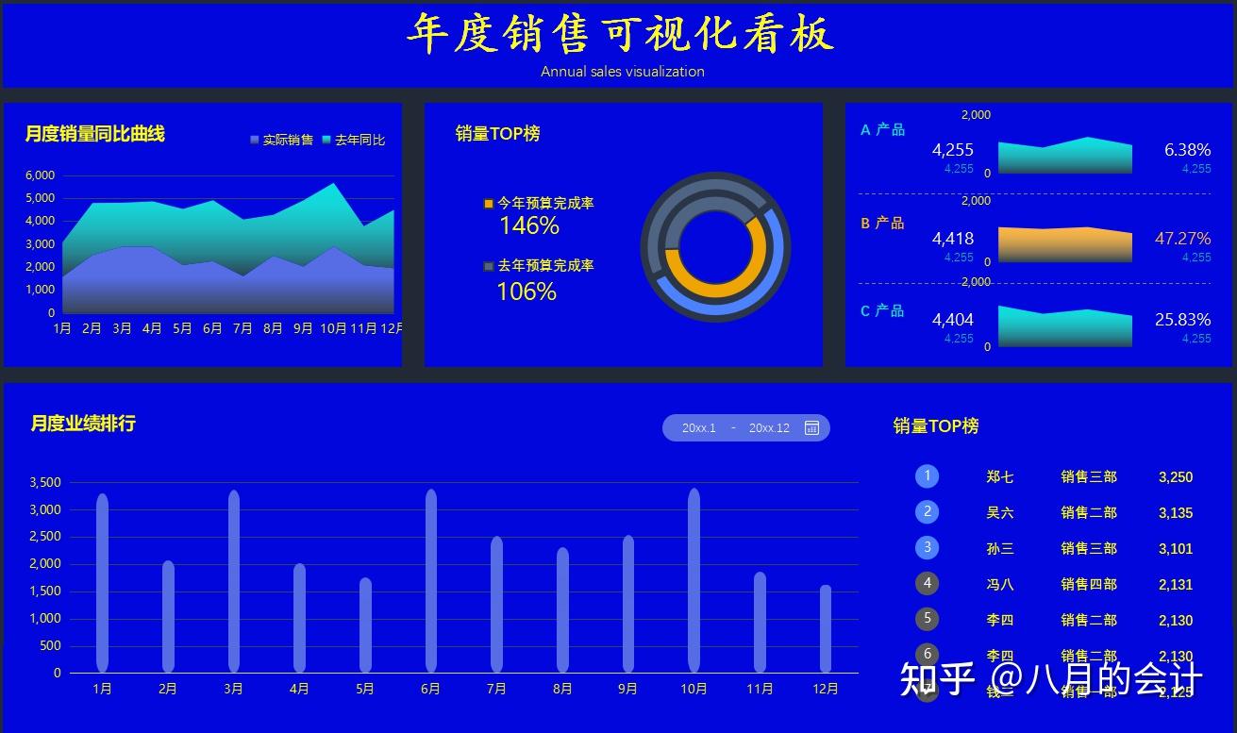Click the 5月 bar in 月度业绩排行
This screenshot has width=1237, height=733.
[365, 625]
